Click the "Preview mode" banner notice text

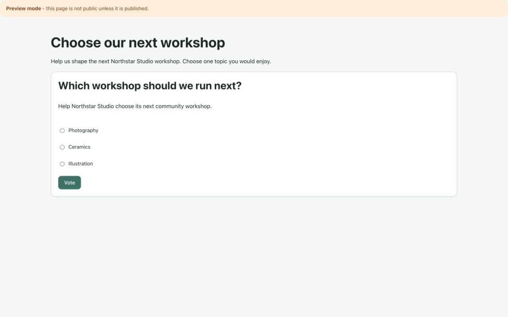pyautogui.click(x=77, y=8)
